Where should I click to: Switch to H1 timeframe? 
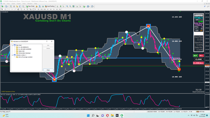click(x=48, y=9)
